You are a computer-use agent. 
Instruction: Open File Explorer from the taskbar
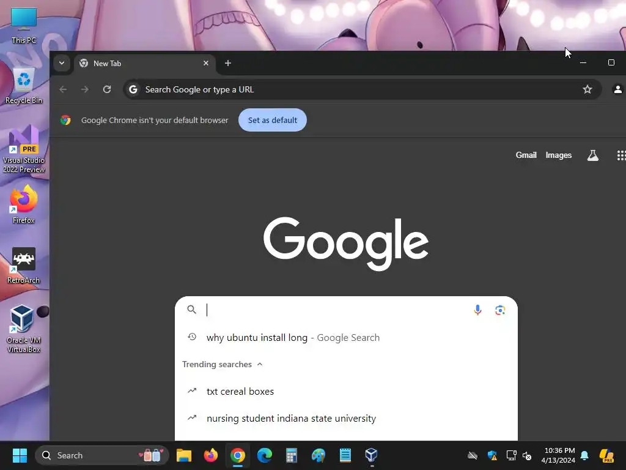click(x=184, y=455)
